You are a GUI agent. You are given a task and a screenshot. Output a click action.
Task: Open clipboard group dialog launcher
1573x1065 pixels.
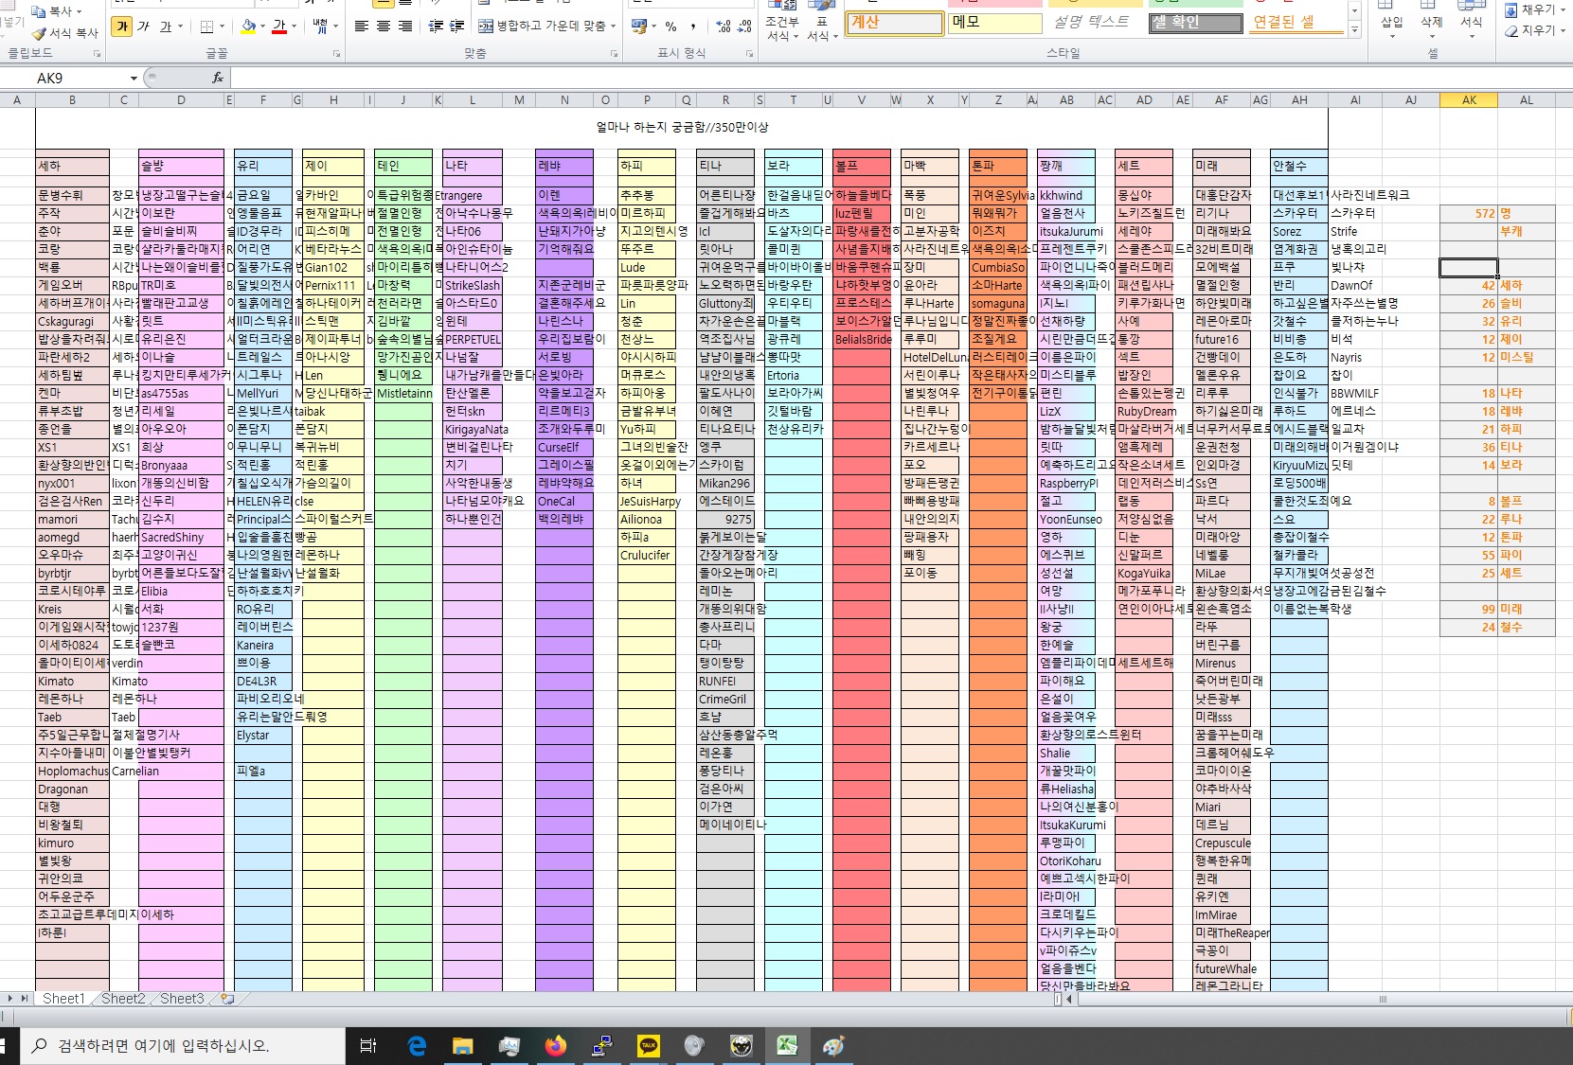[98, 54]
